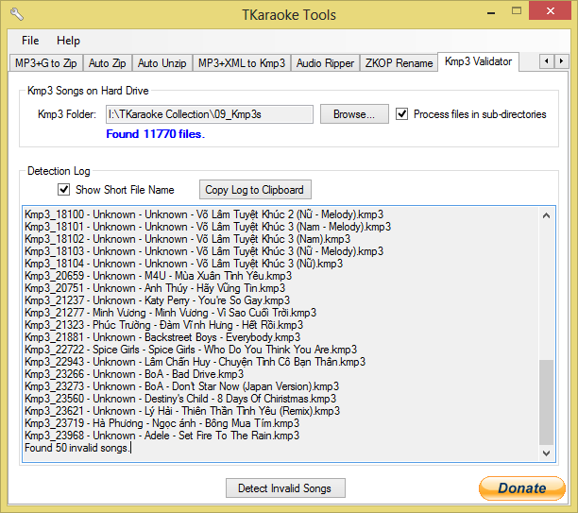578x513 pixels.
Task: Switch to the MP3+G to Zip tab
Action: tap(46, 63)
